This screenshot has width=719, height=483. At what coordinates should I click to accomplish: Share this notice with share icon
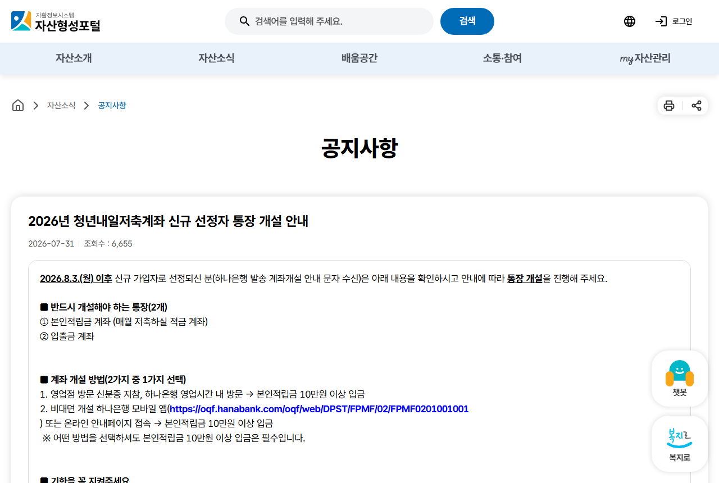click(697, 106)
